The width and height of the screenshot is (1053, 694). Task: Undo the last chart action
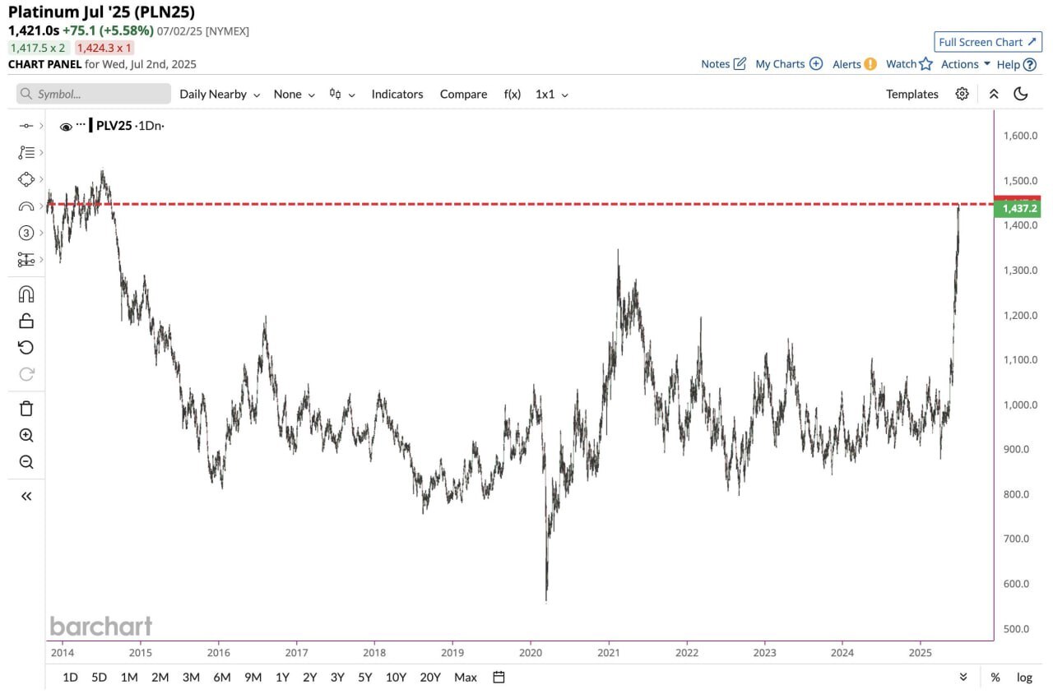point(26,347)
